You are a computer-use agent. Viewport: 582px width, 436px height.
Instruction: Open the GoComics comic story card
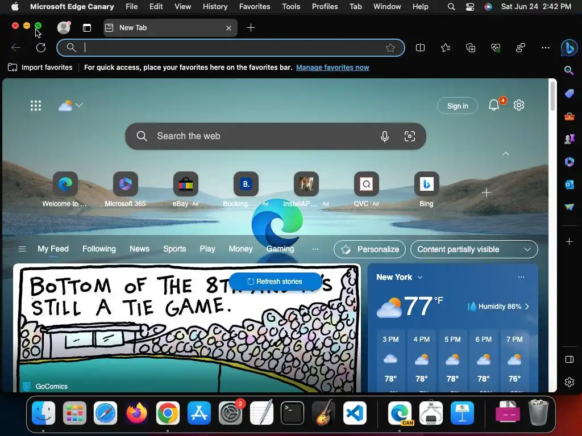(186, 328)
